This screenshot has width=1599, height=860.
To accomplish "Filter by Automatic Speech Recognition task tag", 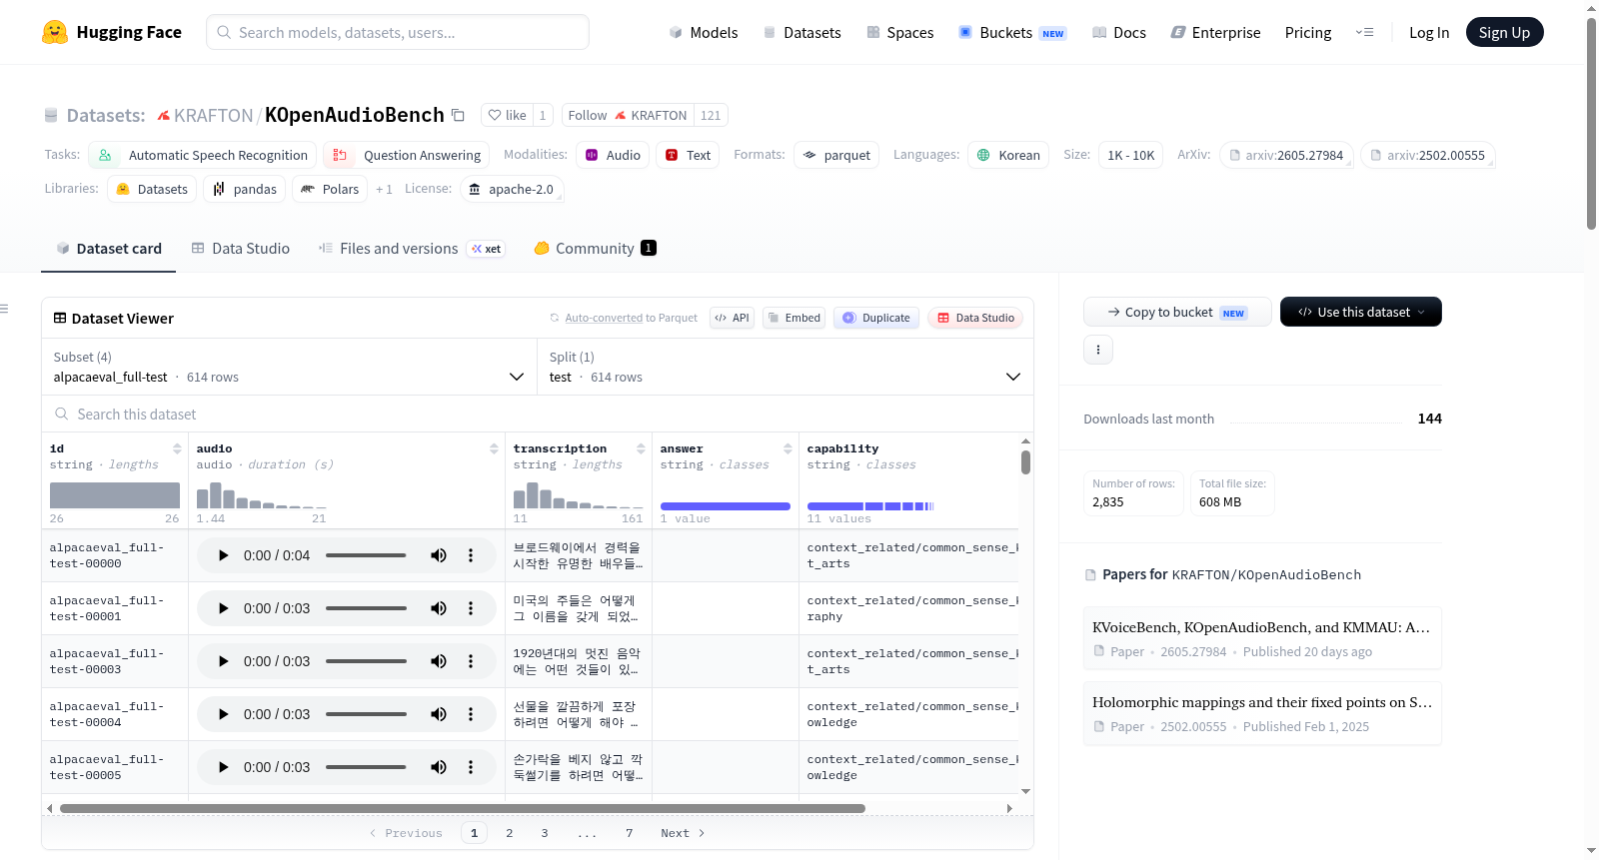I will [x=203, y=155].
